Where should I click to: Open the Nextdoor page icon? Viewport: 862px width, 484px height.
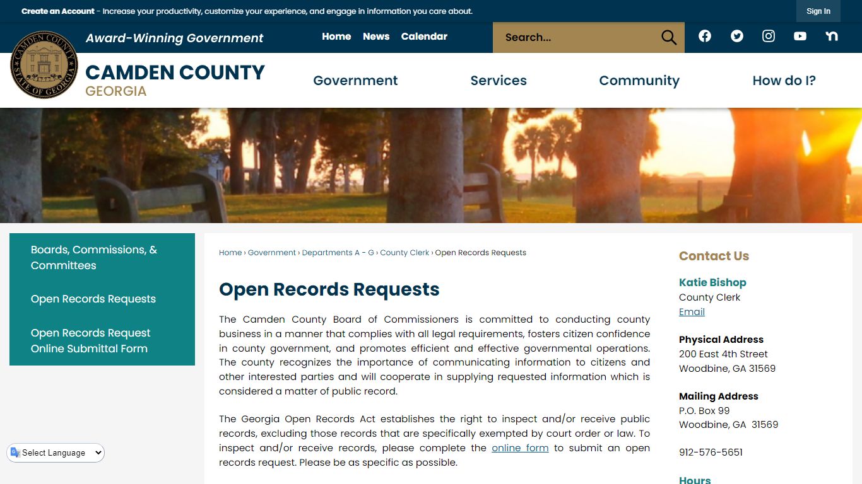click(x=832, y=36)
